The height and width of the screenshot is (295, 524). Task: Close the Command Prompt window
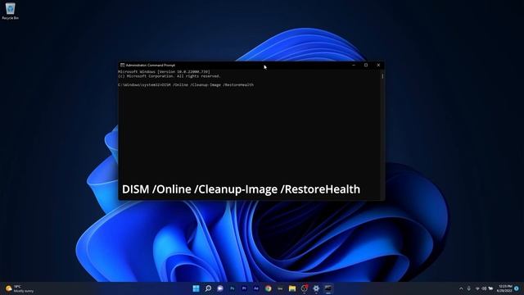pos(378,66)
